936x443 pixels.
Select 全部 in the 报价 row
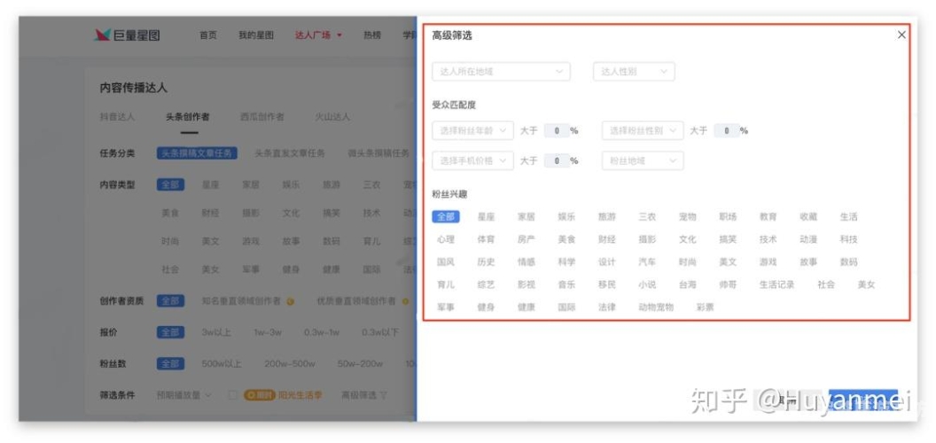170,332
